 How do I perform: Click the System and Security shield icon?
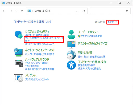click(19, 35)
